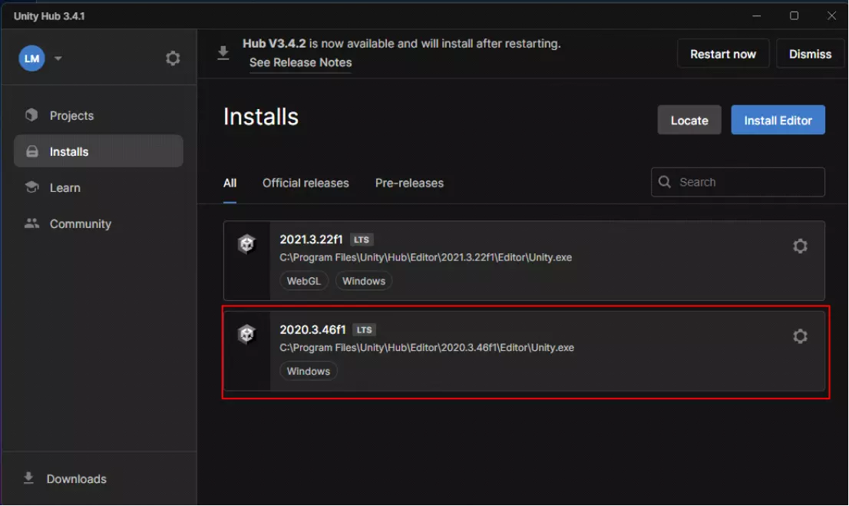Click the update download icon in banner
The width and height of the screenshot is (849, 506).
coord(223,52)
